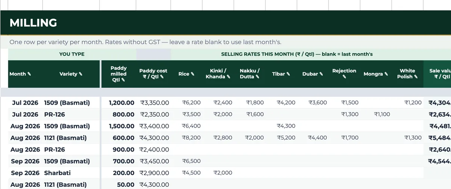Screen dimensions: 451x189
Task: Select Rice rate ₹6,400
Action: [x=191, y=126]
